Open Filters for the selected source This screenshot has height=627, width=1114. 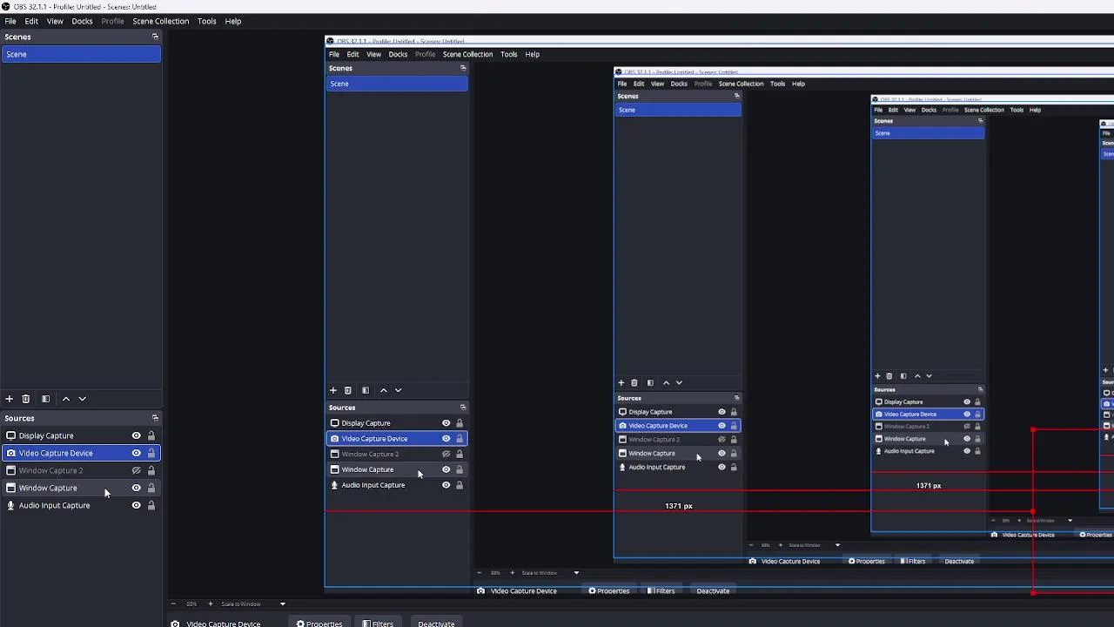[378, 624]
